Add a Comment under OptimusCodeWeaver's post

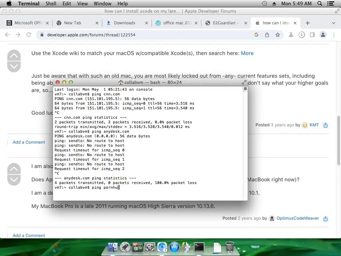pyautogui.click(x=29, y=236)
